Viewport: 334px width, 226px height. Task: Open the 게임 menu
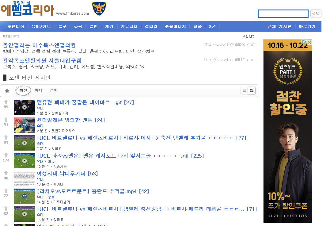tap(109, 26)
